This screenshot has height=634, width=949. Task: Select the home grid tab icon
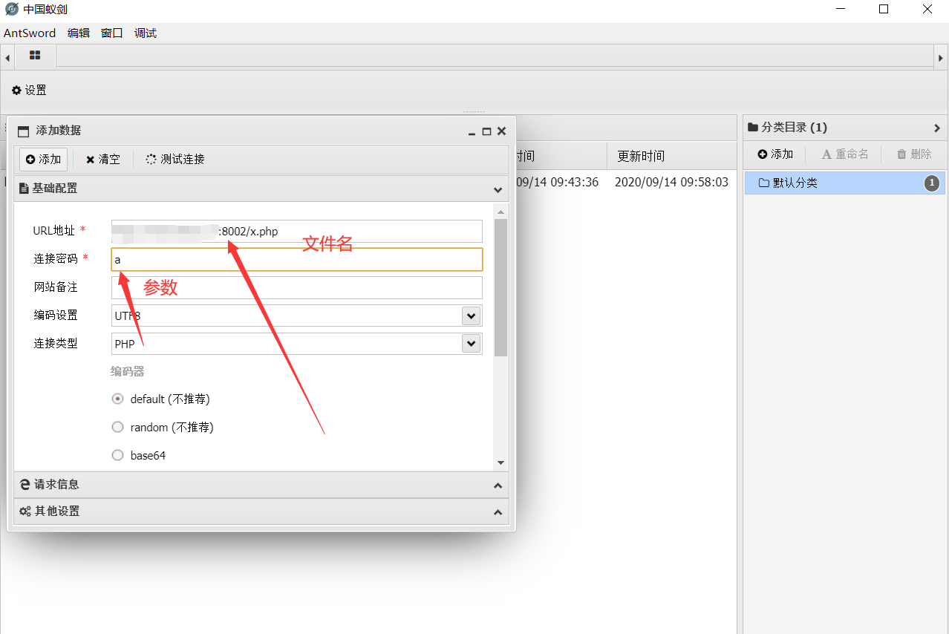click(x=35, y=56)
